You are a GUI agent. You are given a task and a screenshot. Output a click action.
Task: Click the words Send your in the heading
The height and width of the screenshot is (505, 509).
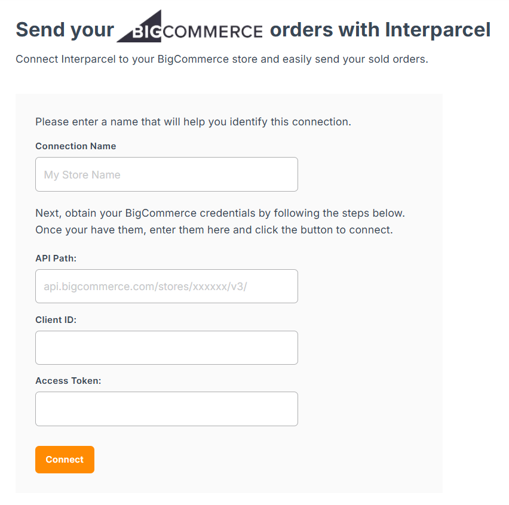[65, 29]
